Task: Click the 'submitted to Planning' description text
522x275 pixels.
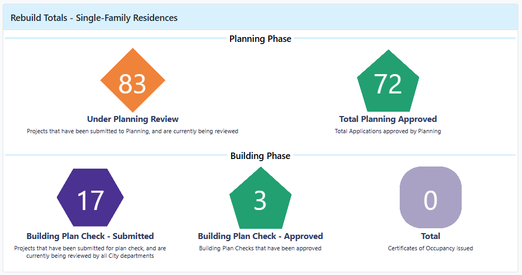Action: point(133,131)
